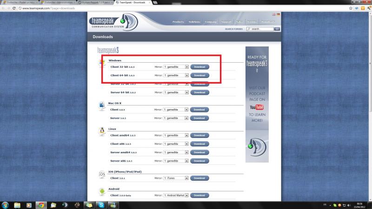
Task: Open the Forums menu
Action: click(252, 22)
